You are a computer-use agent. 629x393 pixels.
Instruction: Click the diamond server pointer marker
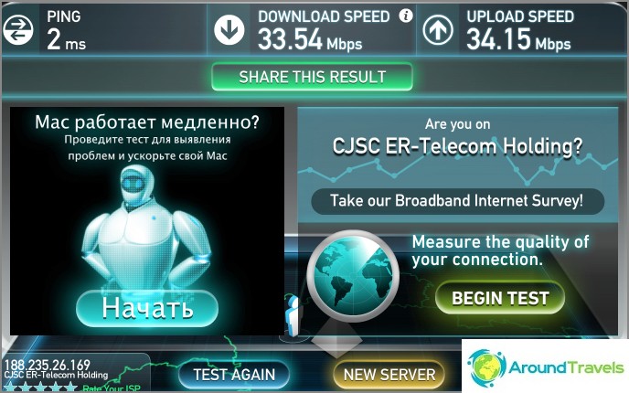tap(337, 341)
